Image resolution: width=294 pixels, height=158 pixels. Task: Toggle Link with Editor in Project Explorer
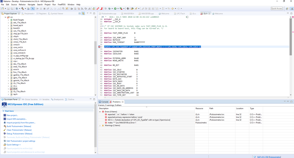(x=83, y=13)
